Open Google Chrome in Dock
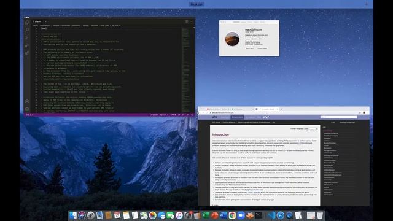Viewport: 393px width, 221px height. pos(232,215)
